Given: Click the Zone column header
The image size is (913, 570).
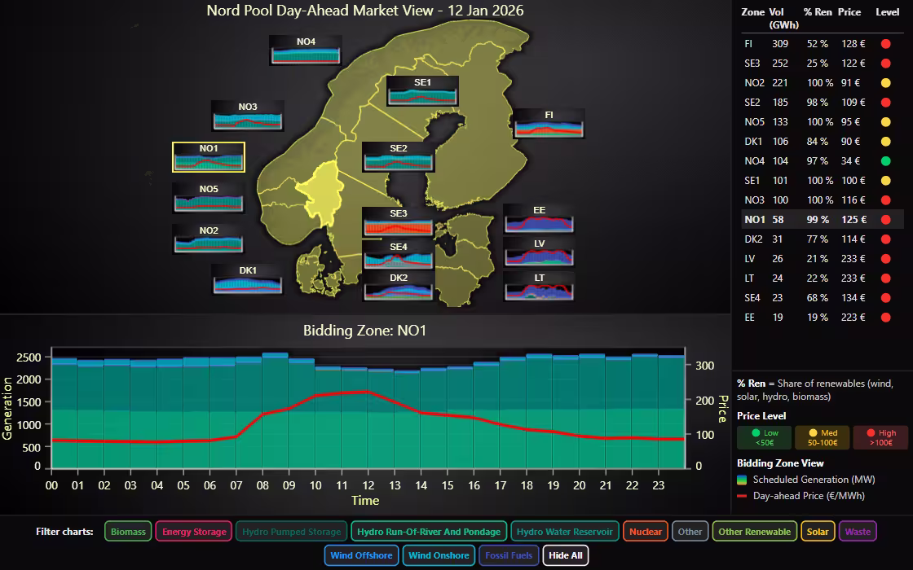Looking at the screenshot, I should coord(752,12).
